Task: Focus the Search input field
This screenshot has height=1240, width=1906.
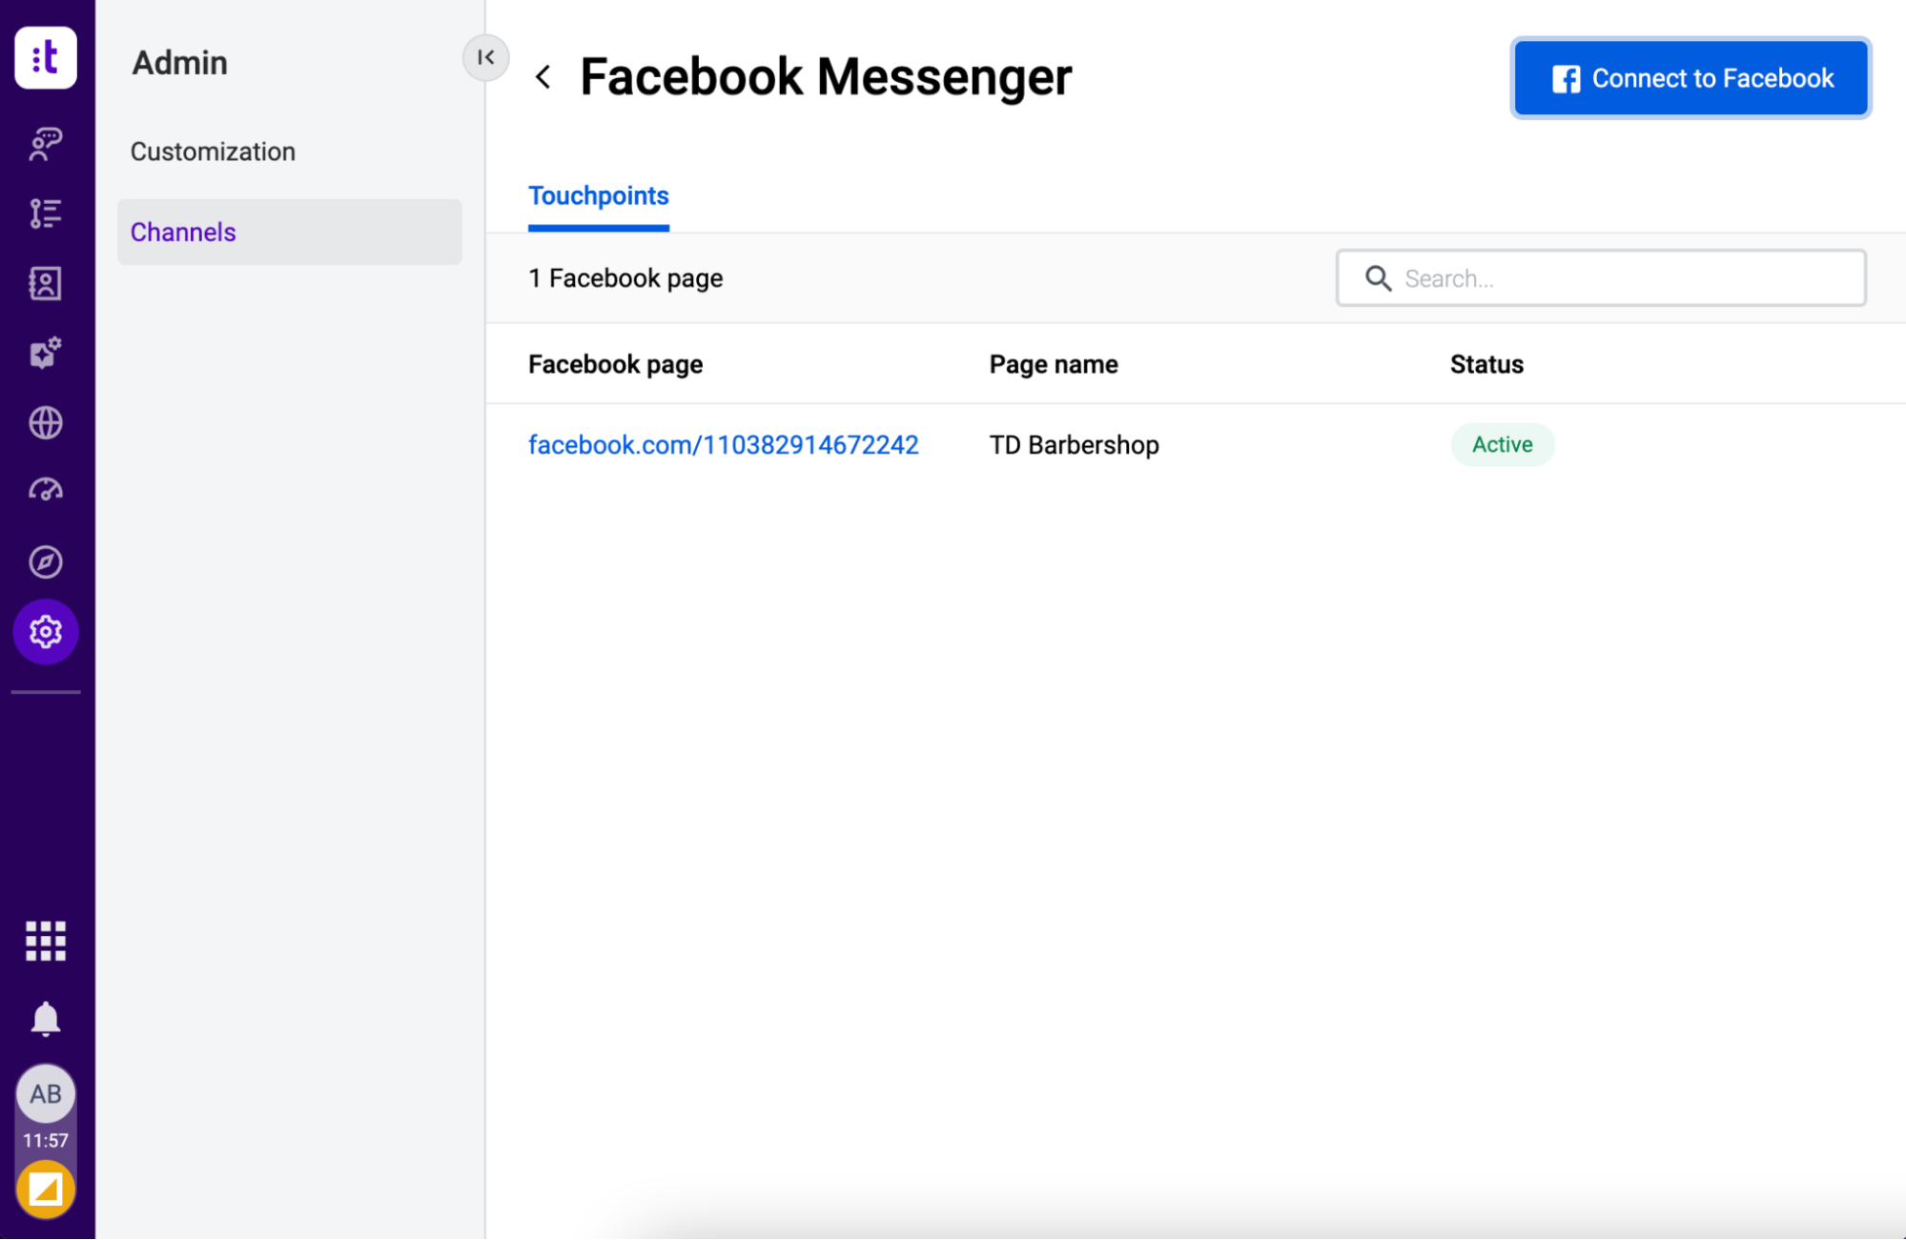Action: [1601, 278]
